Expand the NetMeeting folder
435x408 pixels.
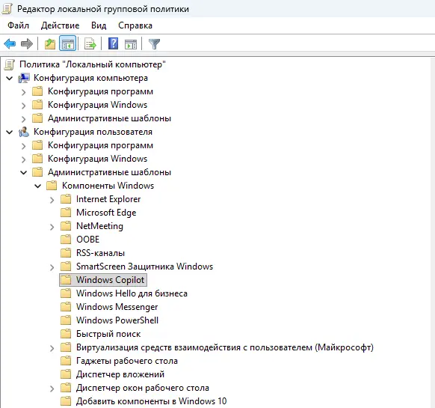tap(52, 227)
